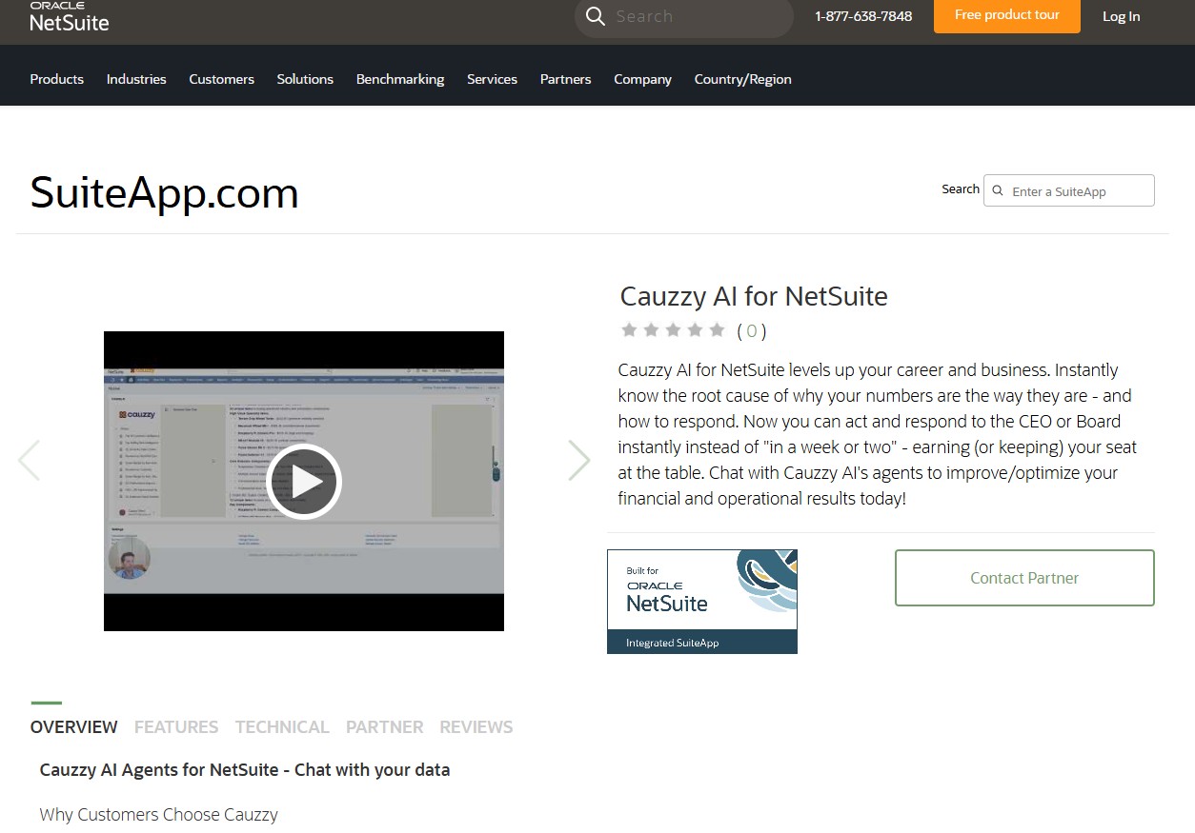
Task: Focus the Enter a SuiteApp search field
Action: pos(1069,190)
